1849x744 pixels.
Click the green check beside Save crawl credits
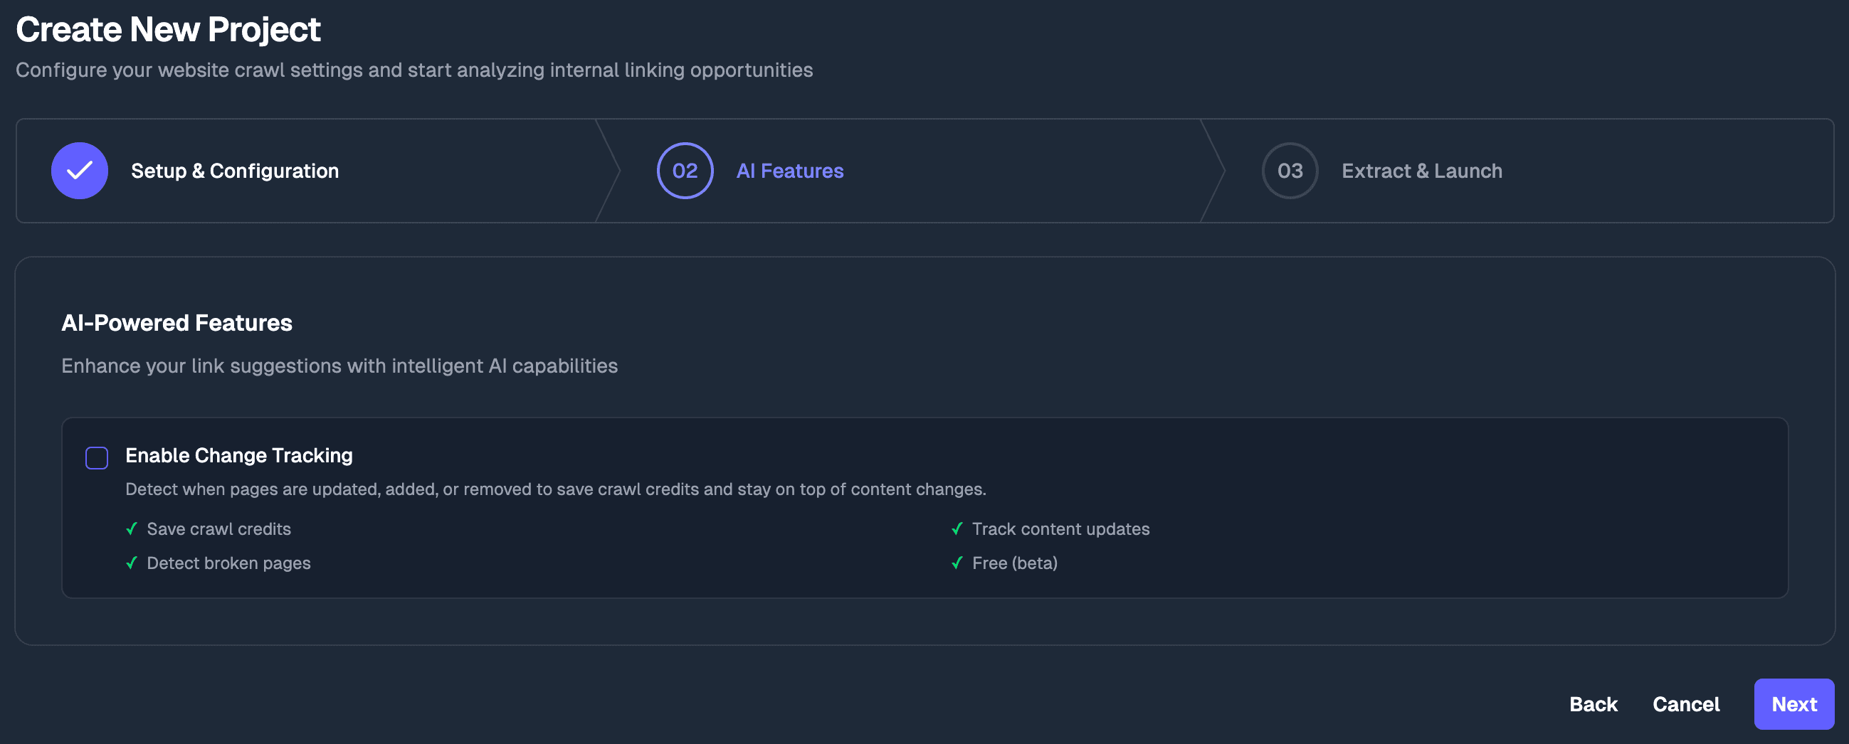[132, 528]
